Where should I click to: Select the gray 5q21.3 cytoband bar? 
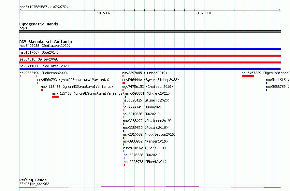[150, 32]
